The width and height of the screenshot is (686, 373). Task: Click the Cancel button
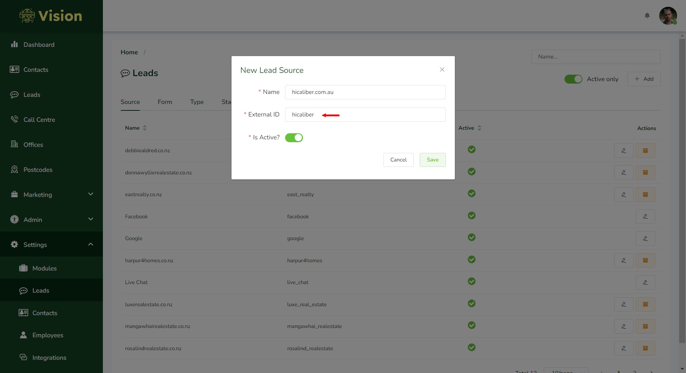pyautogui.click(x=398, y=160)
